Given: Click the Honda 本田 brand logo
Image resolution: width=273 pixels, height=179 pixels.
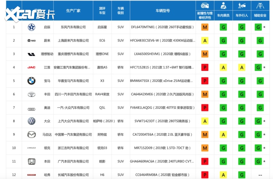Looking at the screenshot, I should click(31, 161).
